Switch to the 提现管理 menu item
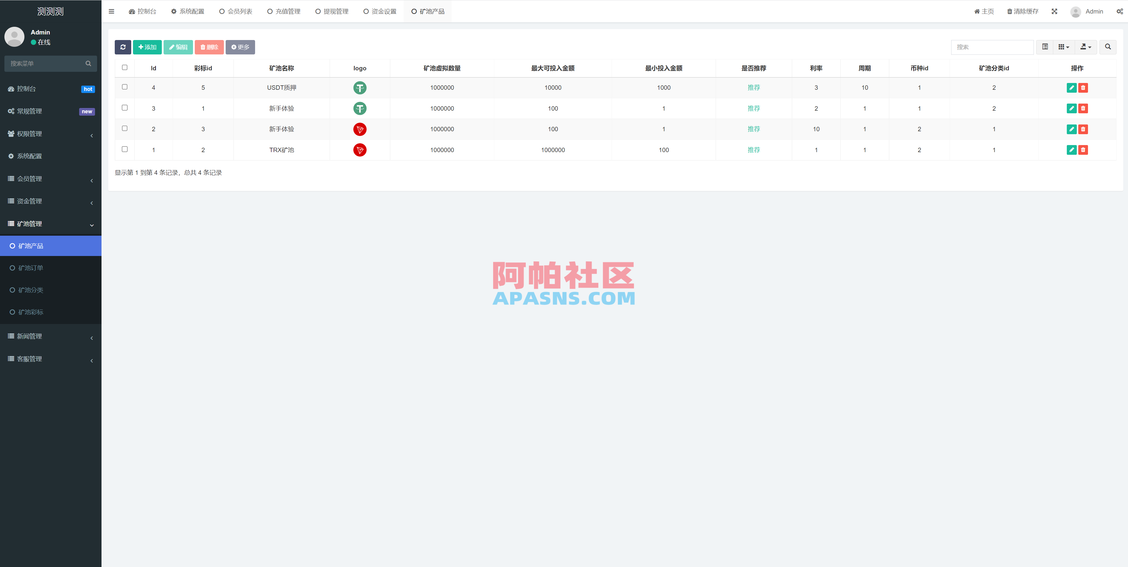This screenshot has height=567, width=1128. click(x=332, y=11)
